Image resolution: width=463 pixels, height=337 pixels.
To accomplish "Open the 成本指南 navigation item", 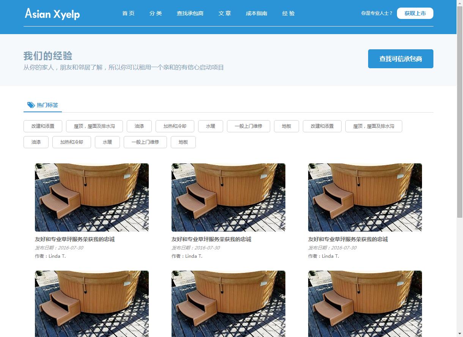I will [x=256, y=13].
